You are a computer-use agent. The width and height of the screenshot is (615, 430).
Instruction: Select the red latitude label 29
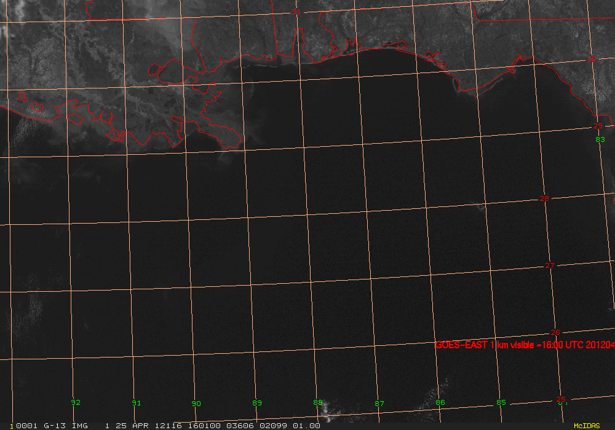[598, 126]
